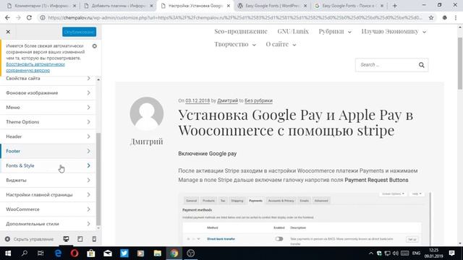Click the browser address bar URL
463x260 pixels.
tap(234, 17)
